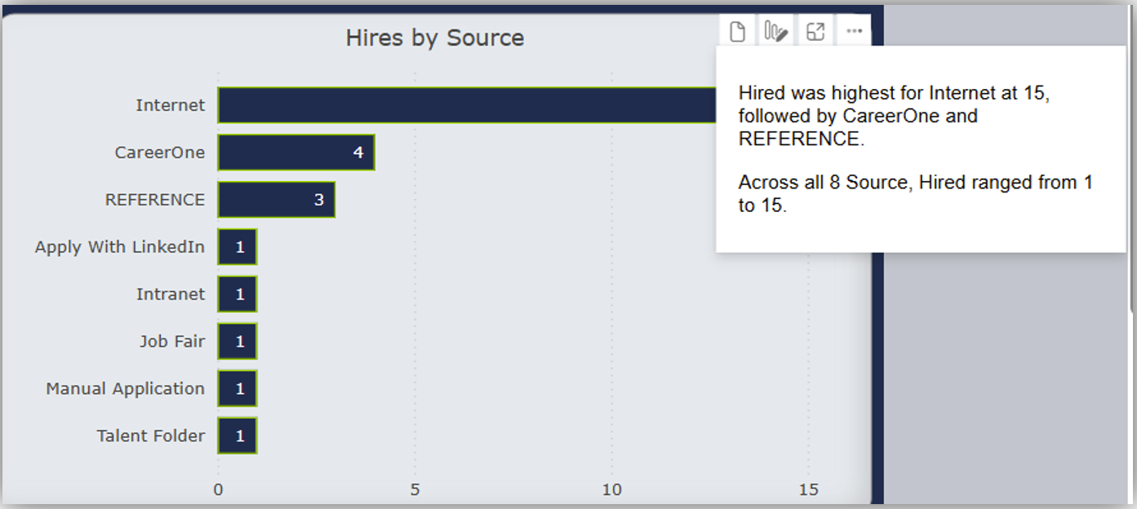This screenshot has height=509, width=1137.
Task: Open More options ellipsis menu
Action: click(x=854, y=32)
